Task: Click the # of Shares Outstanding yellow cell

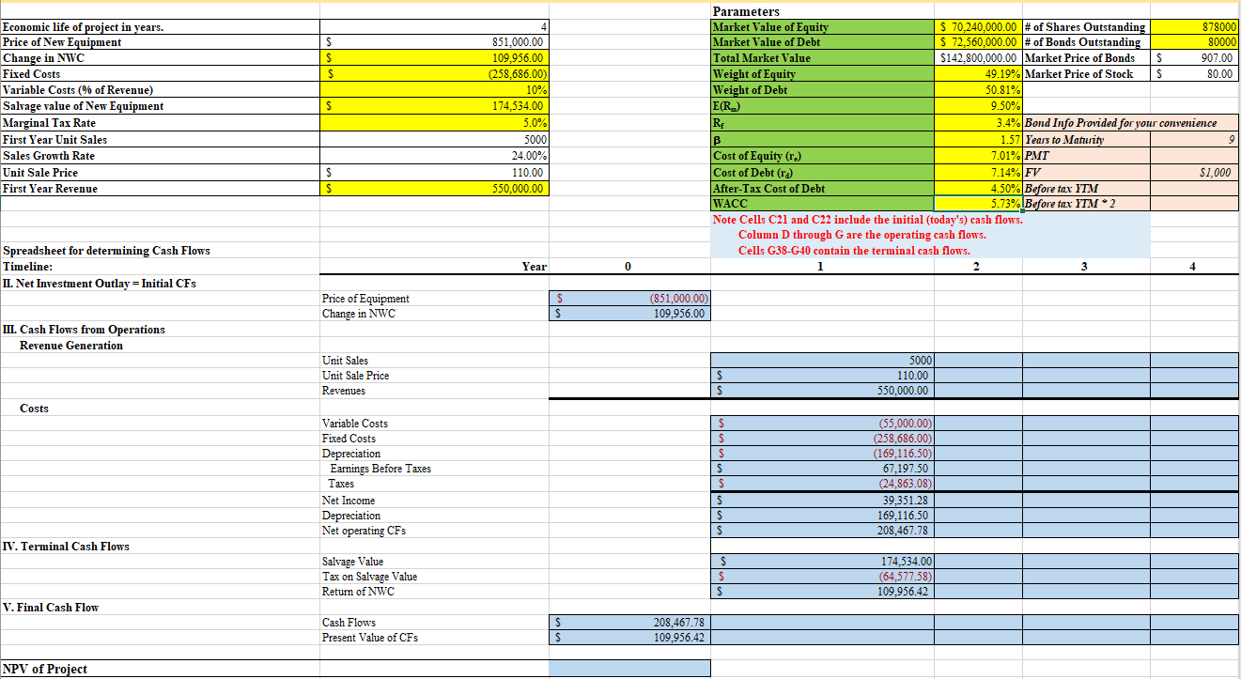Action: (1193, 26)
